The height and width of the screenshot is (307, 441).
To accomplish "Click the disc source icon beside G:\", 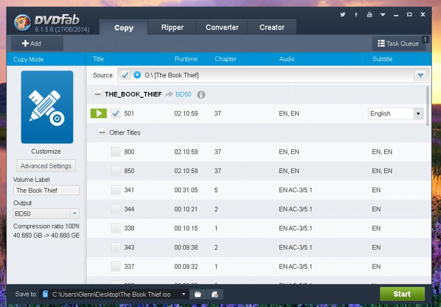I will (x=137, y=75).
